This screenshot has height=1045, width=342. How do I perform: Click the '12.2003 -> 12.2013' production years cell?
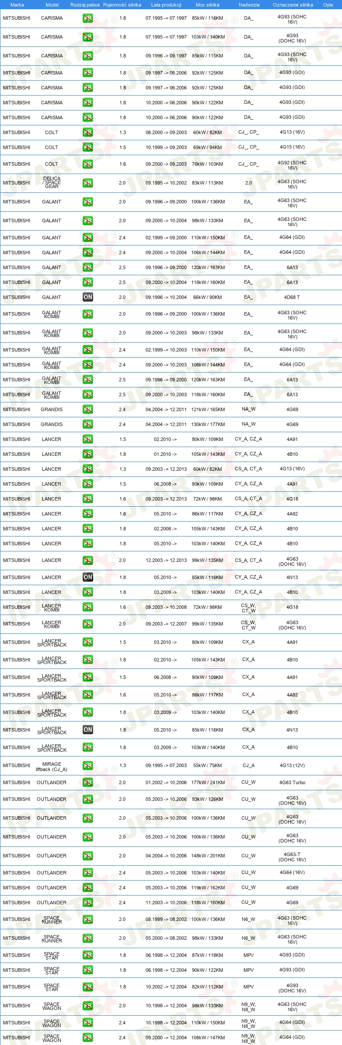[x=166, y=560]
